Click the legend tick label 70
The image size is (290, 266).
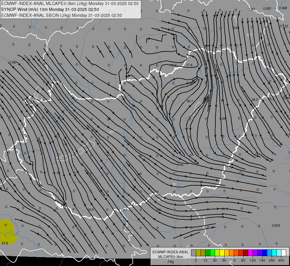click(x=234, y=260)
